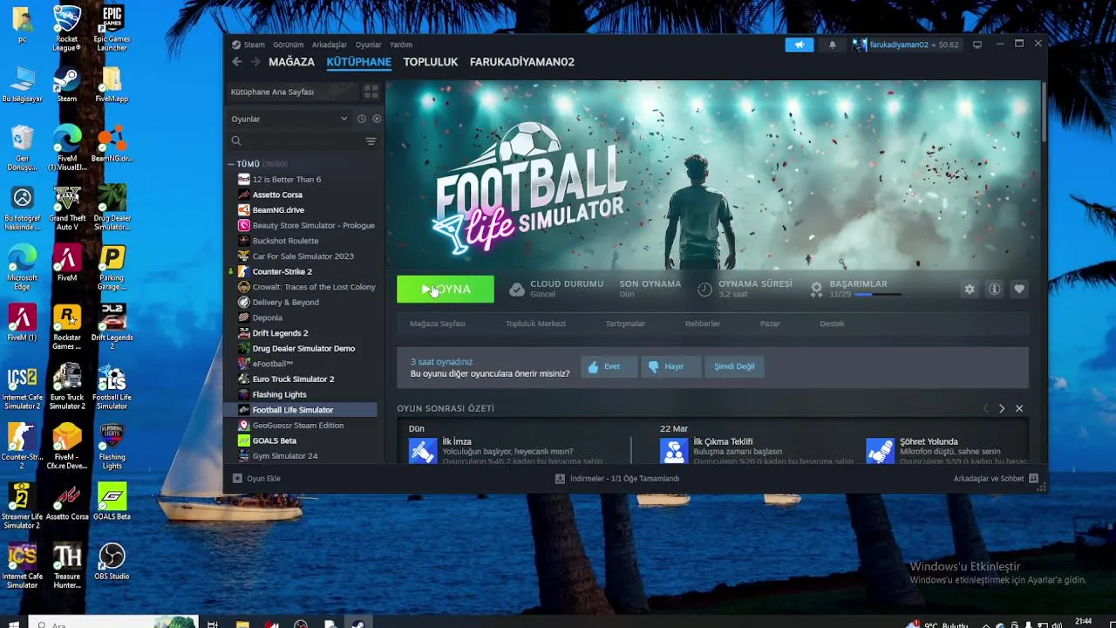Screen dimensions: 1116x628
Task: Click Oyun Ekle at bottom left
Action: 256,479
